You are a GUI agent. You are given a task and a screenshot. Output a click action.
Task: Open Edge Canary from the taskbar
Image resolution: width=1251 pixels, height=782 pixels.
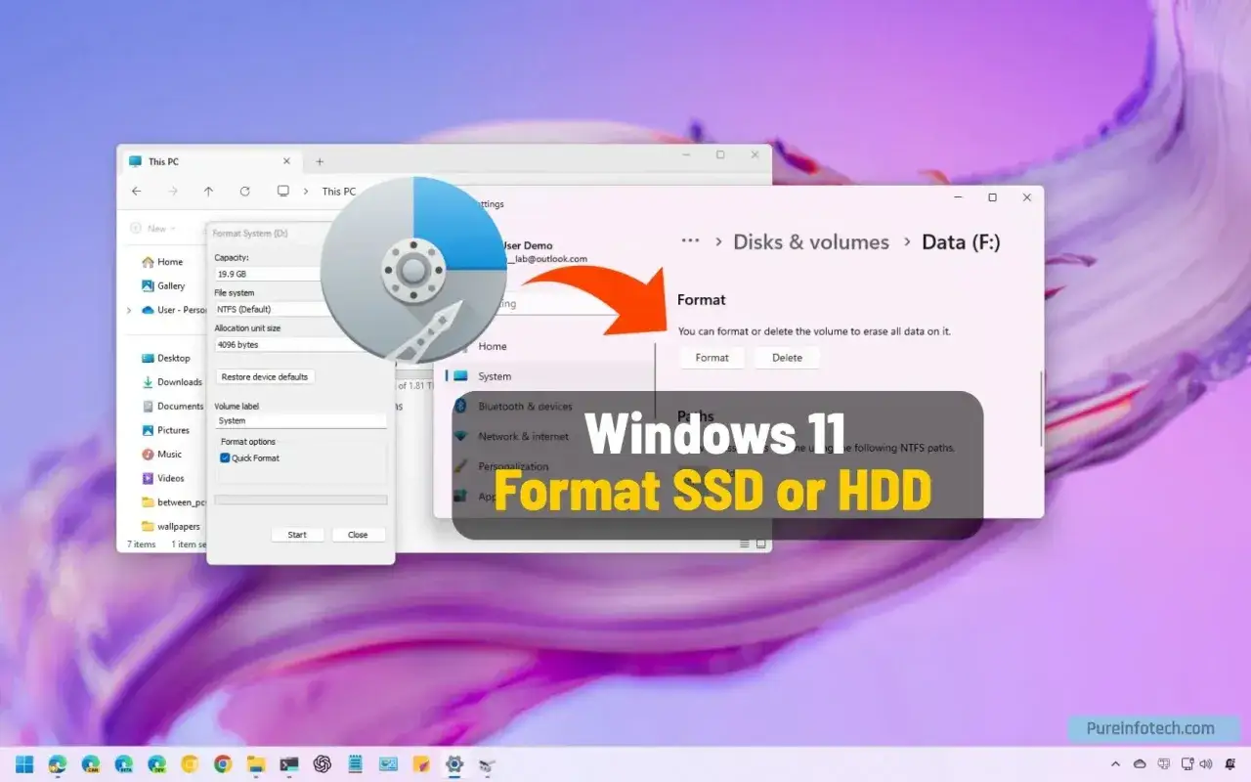point(90,764)
